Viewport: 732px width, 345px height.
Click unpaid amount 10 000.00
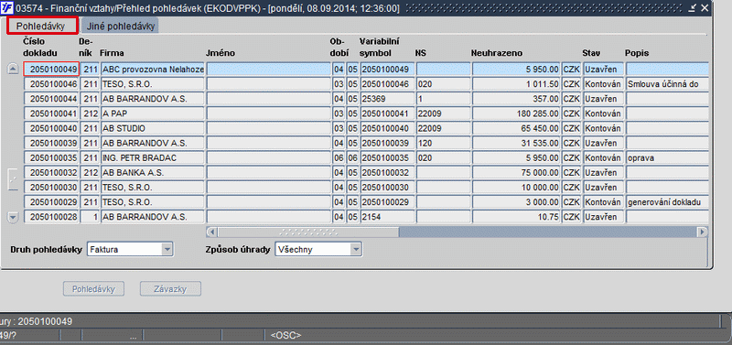pos(516,188)
